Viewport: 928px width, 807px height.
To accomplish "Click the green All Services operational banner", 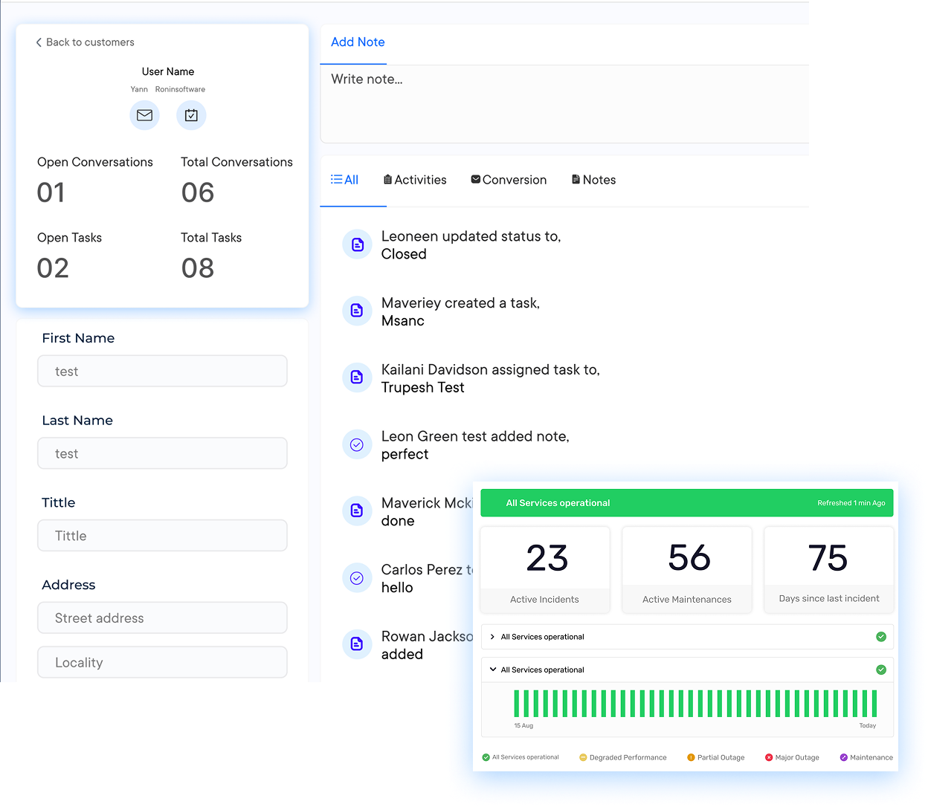I will [687, 503].
